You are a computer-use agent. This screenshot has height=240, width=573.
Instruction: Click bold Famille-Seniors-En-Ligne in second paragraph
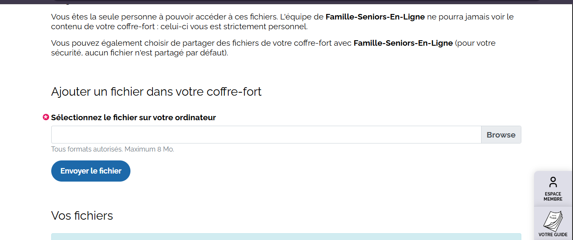pos(403,43)
